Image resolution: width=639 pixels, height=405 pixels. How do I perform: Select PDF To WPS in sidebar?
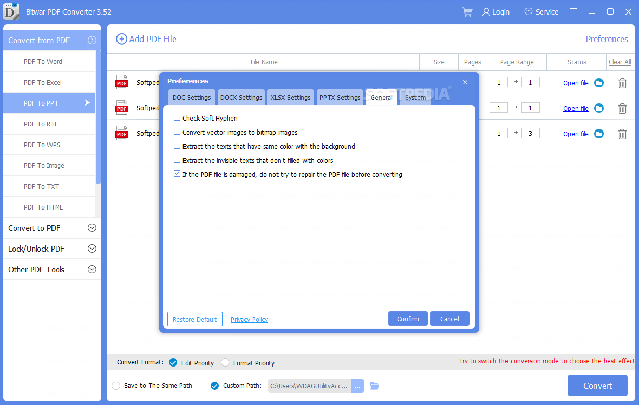tap(49, 145)
